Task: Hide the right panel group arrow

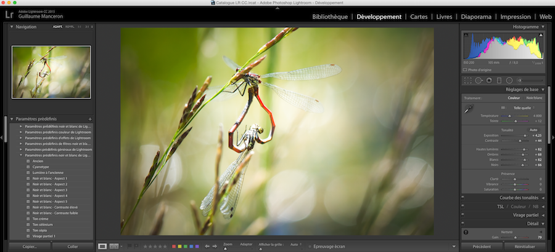Action: (x=553, y=137)
